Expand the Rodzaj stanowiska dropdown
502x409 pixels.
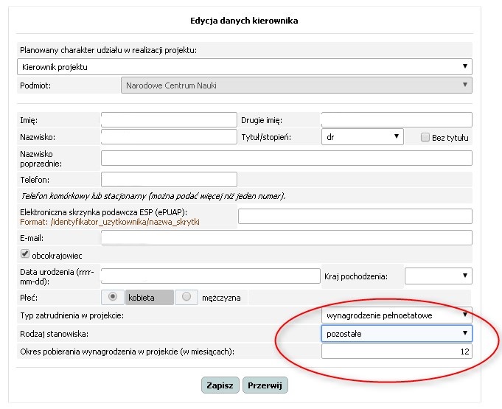397,334
